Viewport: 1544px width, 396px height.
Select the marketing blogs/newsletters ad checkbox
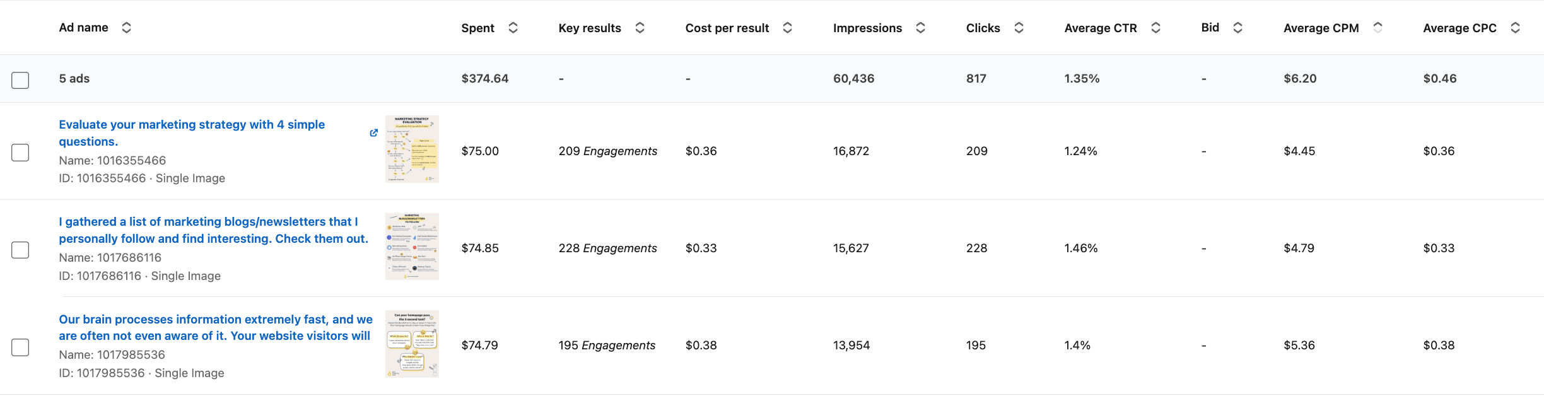point(21,250)
